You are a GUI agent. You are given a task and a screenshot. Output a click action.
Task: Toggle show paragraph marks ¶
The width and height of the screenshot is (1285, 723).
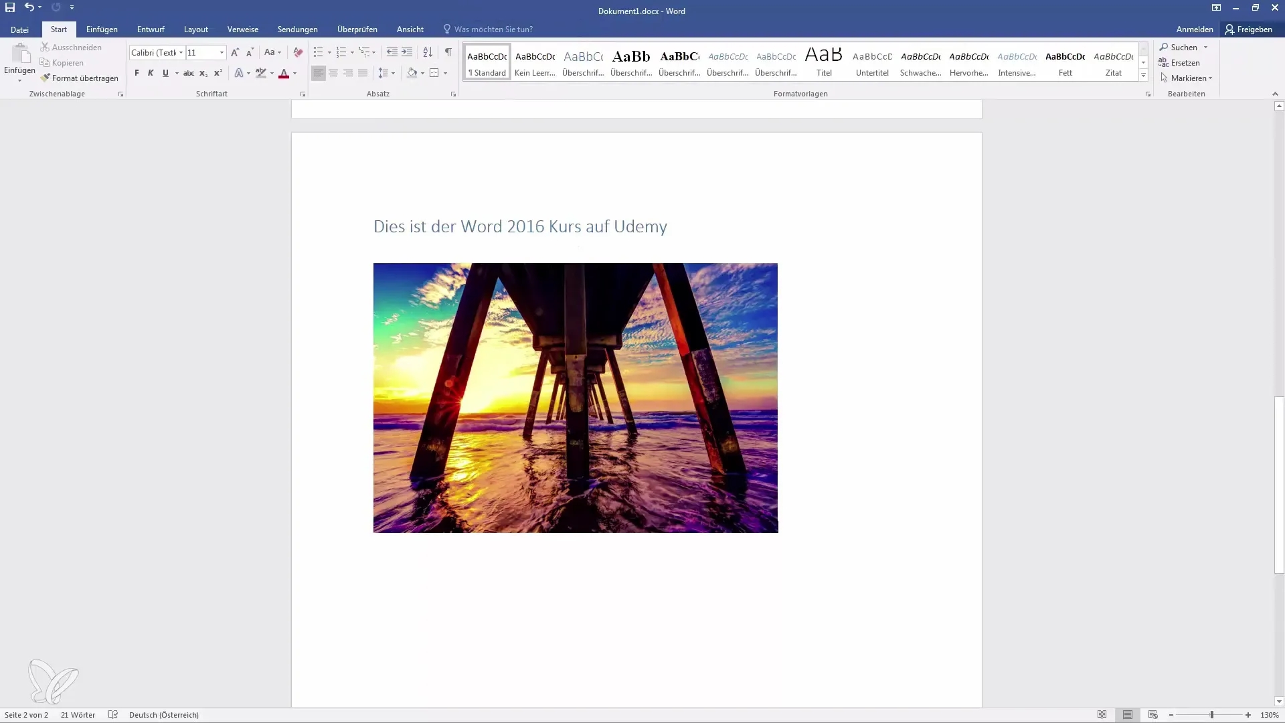pyautogui.click(x=448, y=52)
